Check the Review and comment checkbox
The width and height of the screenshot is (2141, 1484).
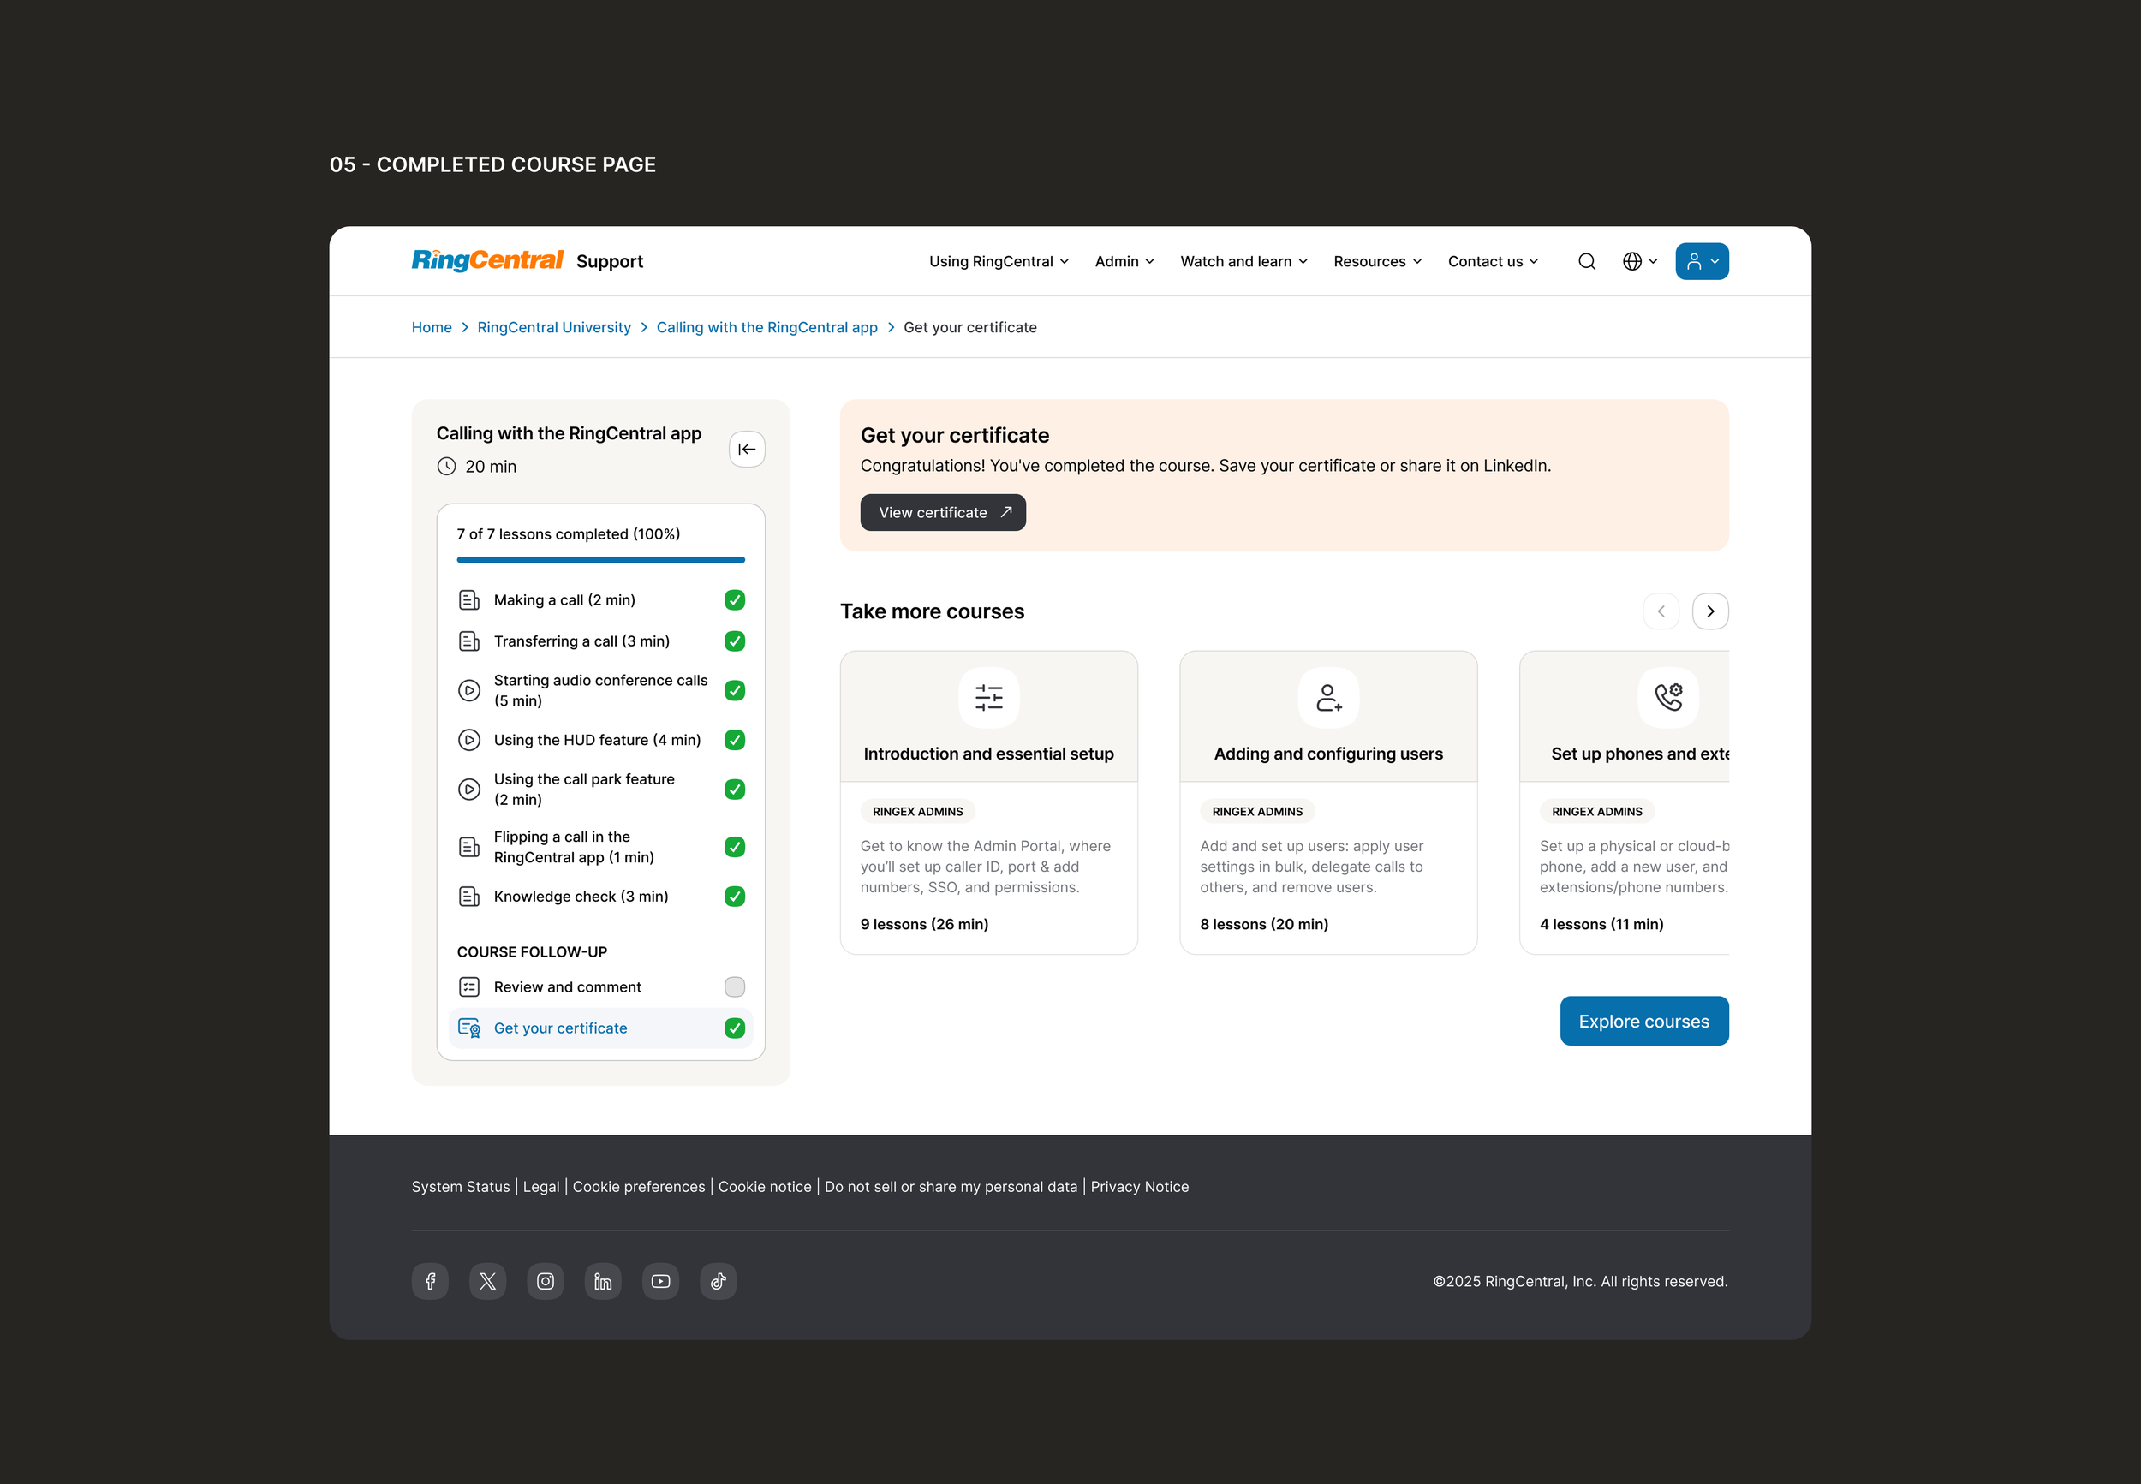pyautogui.click(x=735, y=986)
